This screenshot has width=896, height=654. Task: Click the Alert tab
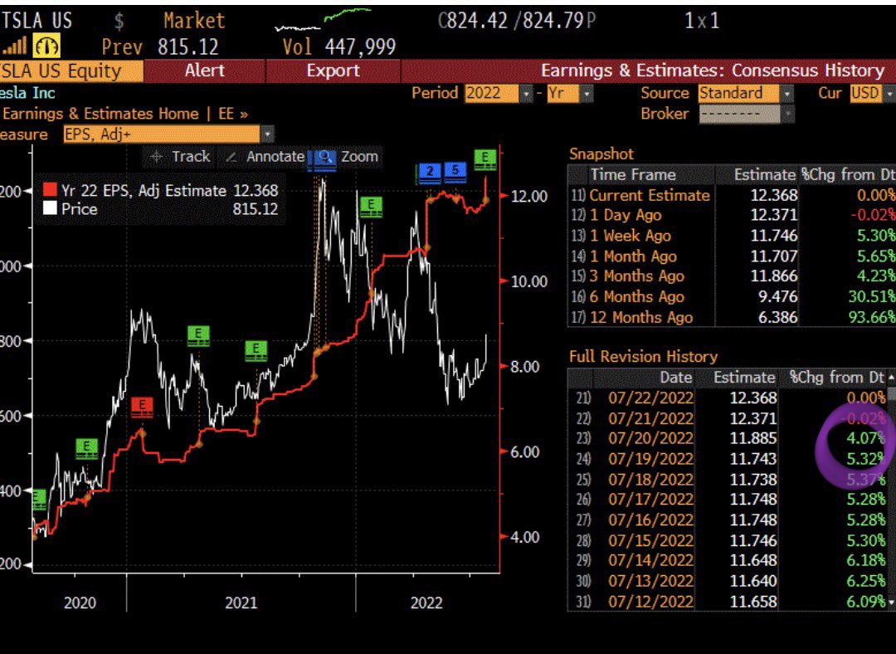pos(205,71)
